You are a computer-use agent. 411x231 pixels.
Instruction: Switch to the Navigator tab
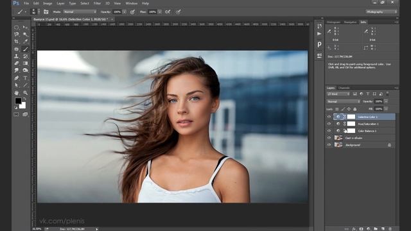350,22
